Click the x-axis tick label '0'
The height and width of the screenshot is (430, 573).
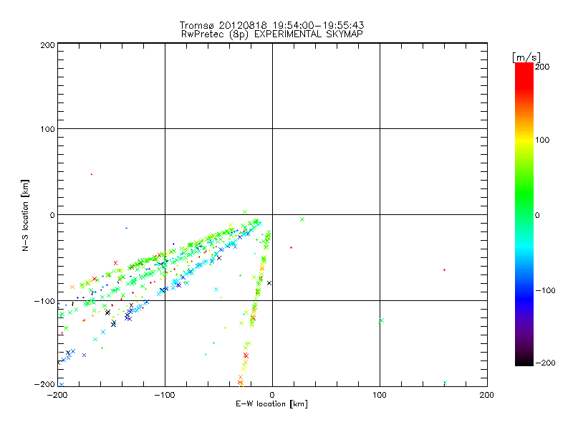click(272, 395)
